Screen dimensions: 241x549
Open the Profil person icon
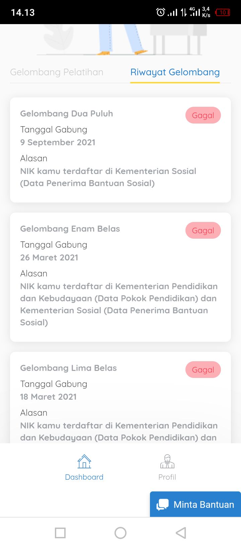[167, 461]
